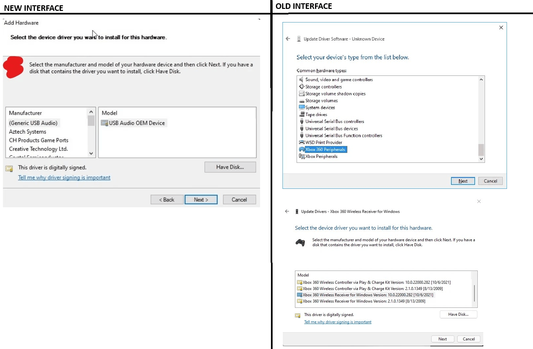Click the < Back button
Screen dimensions: 533x349
(x=167, y=199)
